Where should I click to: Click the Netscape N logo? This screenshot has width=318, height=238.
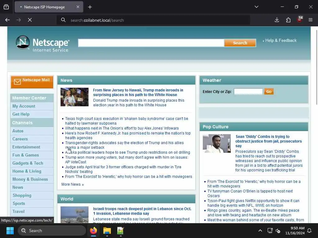click(x=23, y=42)
